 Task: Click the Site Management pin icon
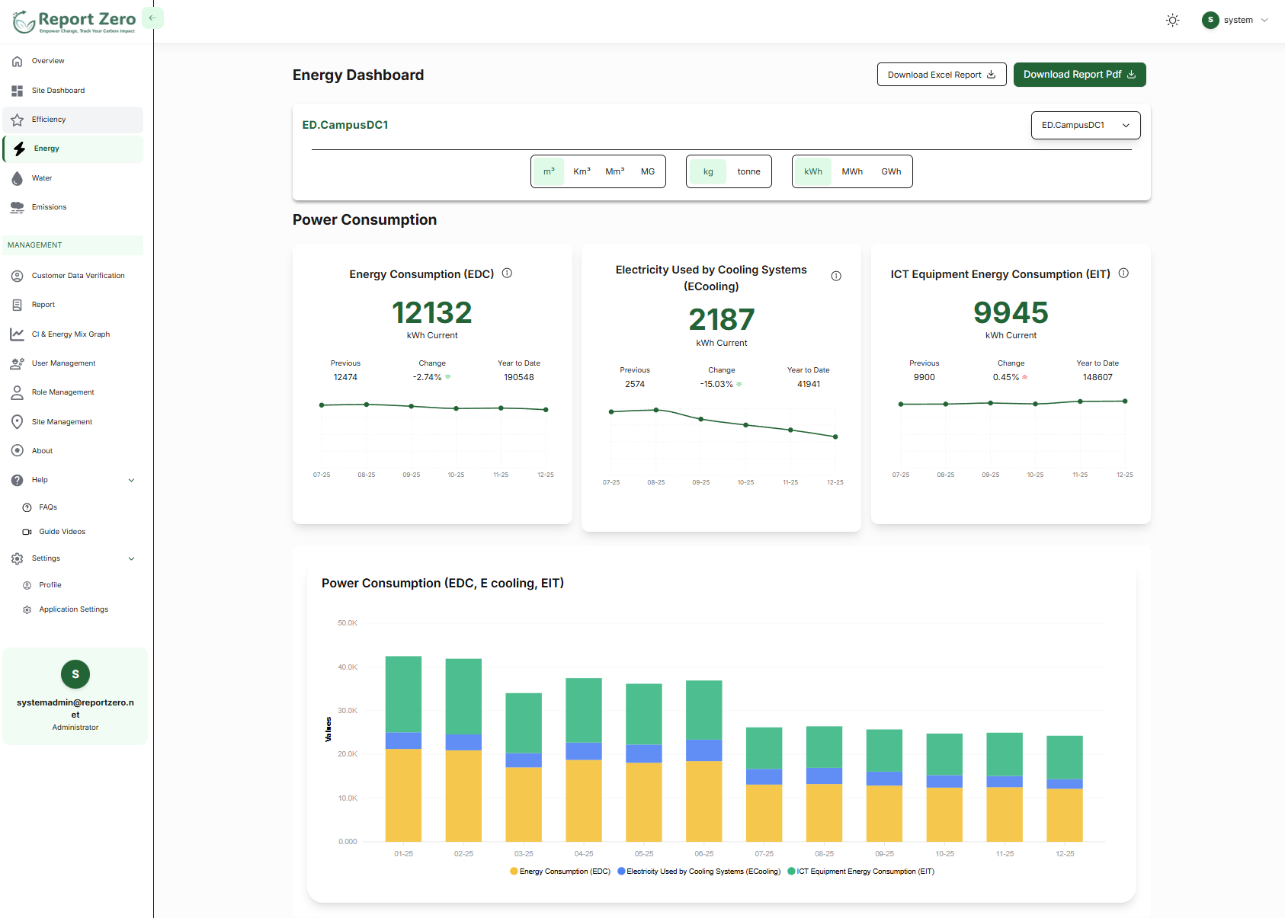(x=17, y=422)
